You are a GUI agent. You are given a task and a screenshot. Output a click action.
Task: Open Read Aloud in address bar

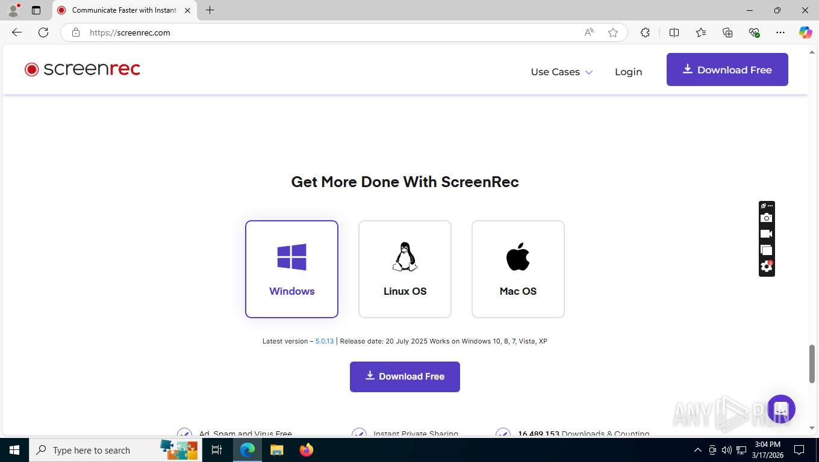click(x=589, y=32)
